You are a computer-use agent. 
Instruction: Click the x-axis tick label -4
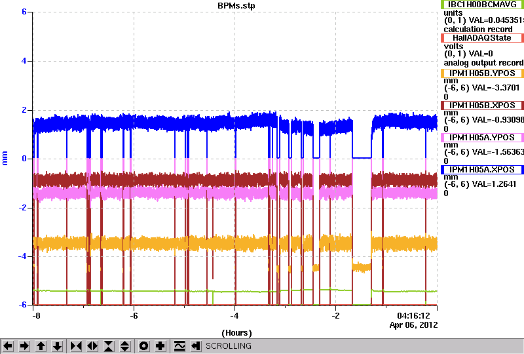tap(234, 316)
